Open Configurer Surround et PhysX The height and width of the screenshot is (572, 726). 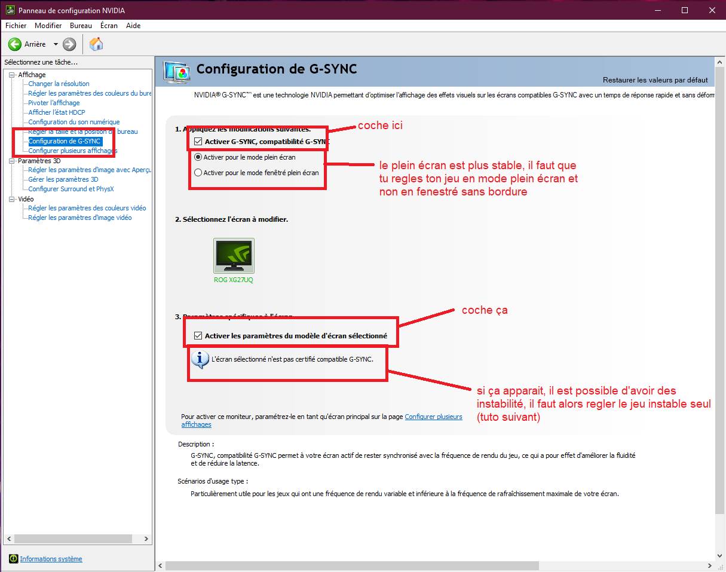pos(71,189)
